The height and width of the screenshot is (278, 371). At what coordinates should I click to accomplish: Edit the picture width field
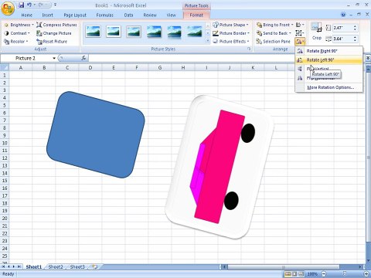click(x=342, y=39)
